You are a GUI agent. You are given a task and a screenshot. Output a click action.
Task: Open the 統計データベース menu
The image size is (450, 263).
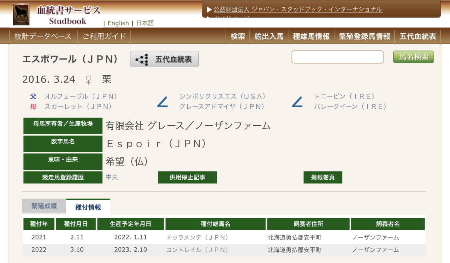(x=43, y=36)
